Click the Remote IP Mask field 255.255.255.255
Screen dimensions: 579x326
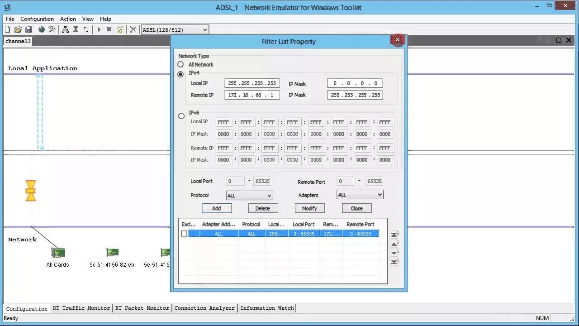pos(355,95)
